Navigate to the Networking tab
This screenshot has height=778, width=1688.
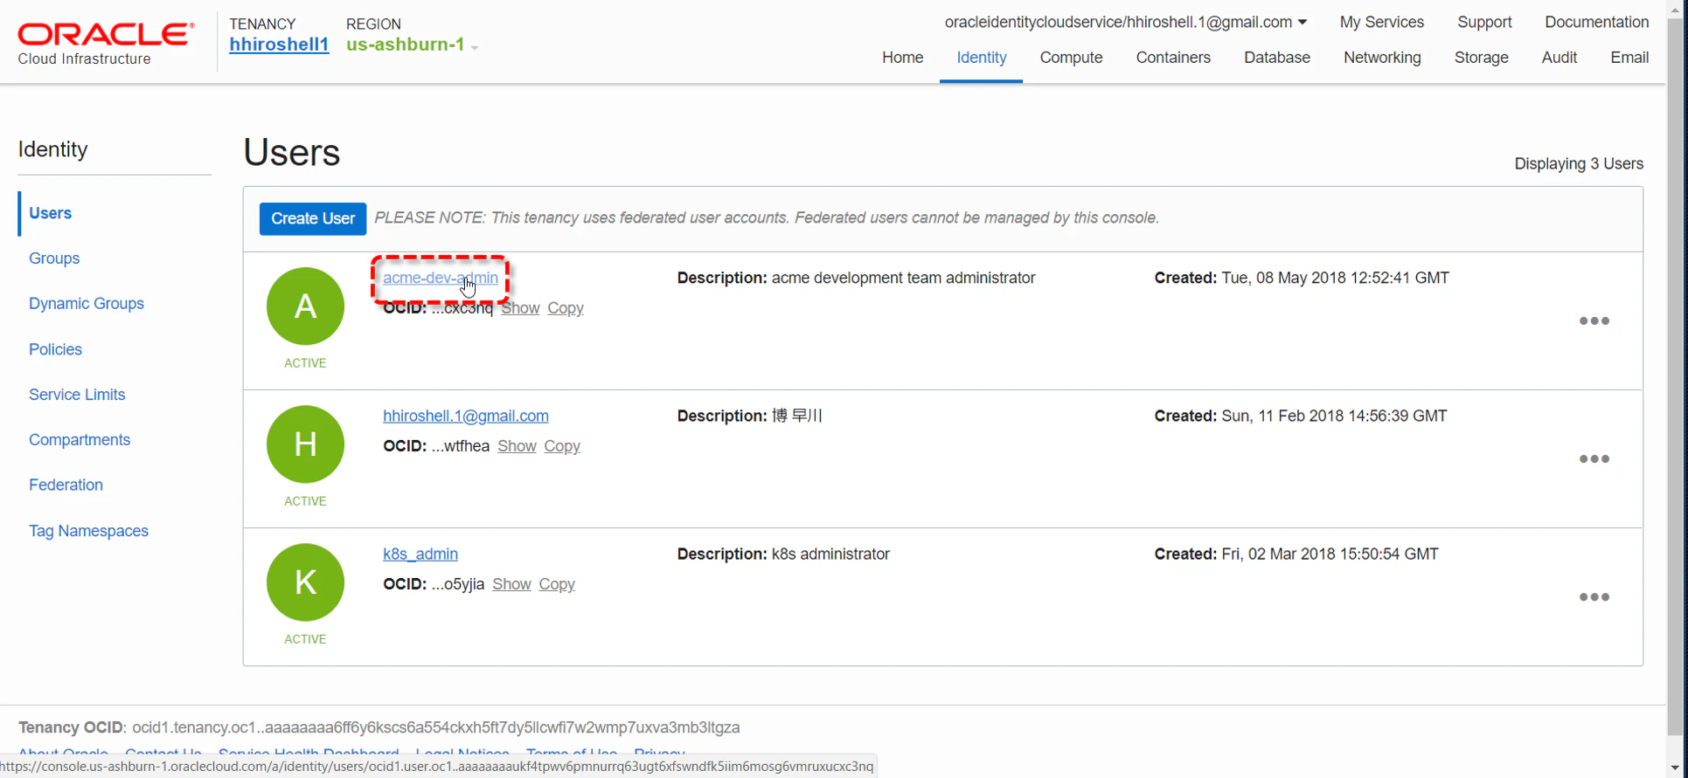[1382, 58]
